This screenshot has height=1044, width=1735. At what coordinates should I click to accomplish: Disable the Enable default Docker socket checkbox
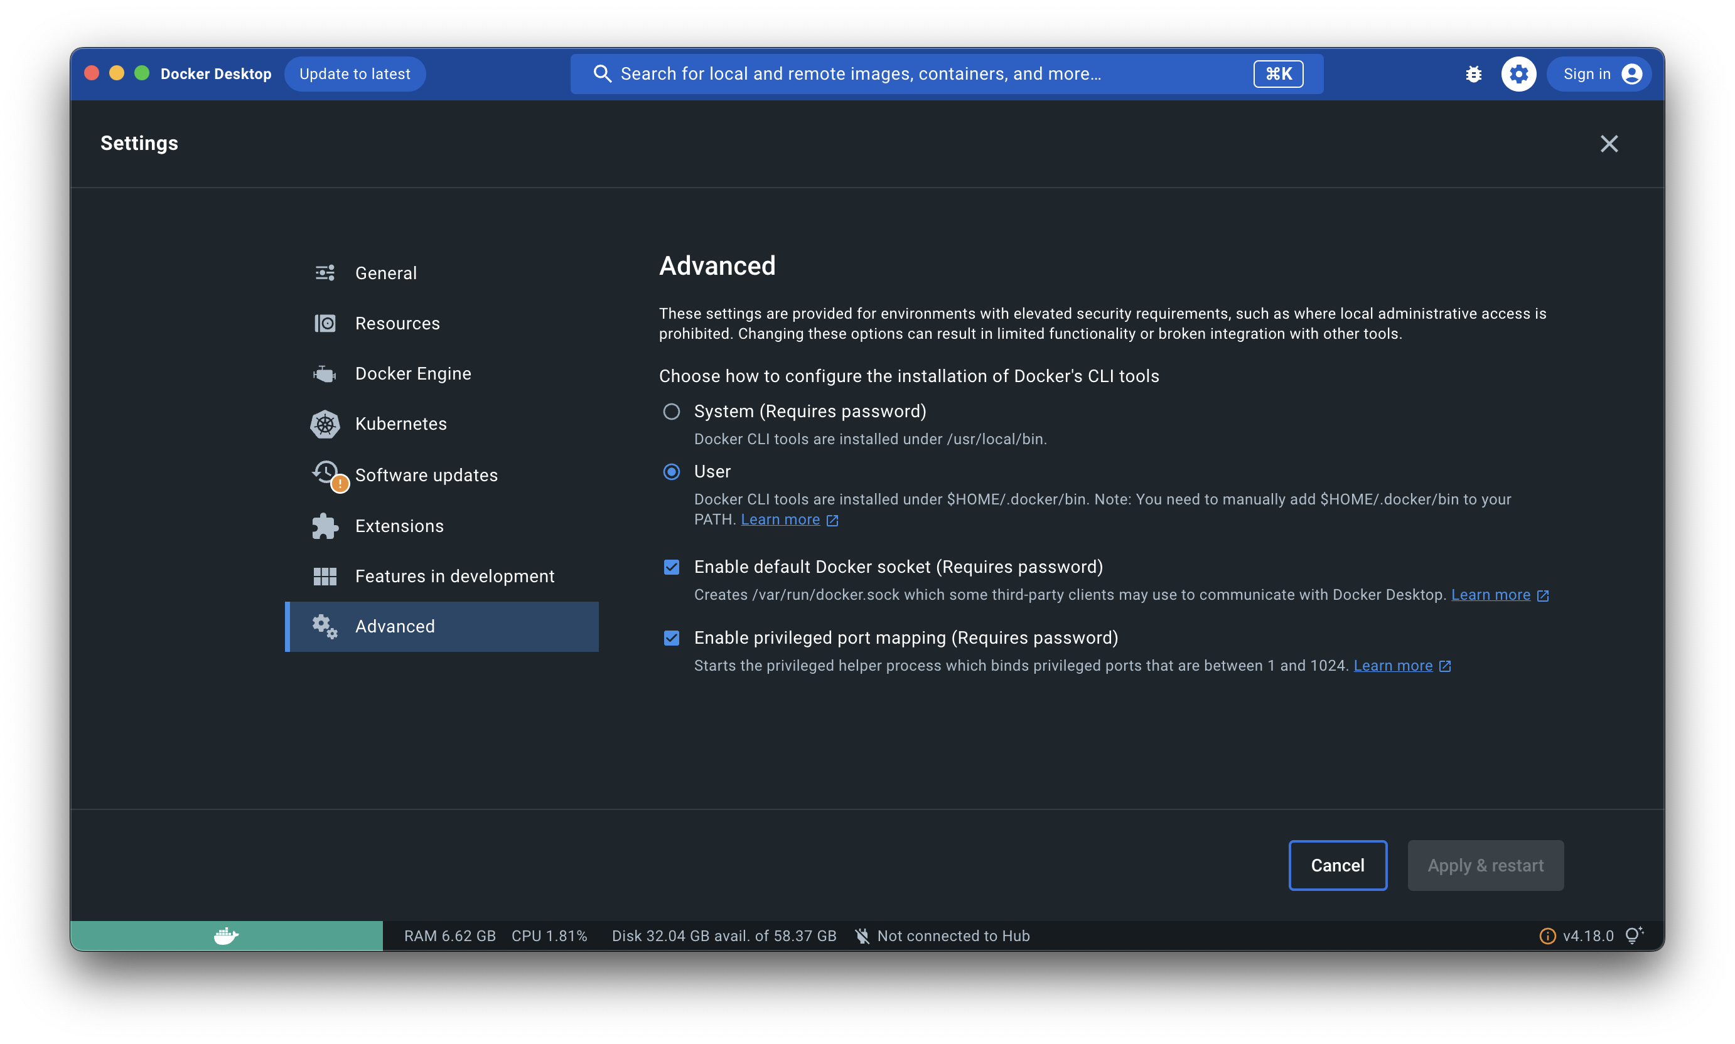[x=672, y=567]
